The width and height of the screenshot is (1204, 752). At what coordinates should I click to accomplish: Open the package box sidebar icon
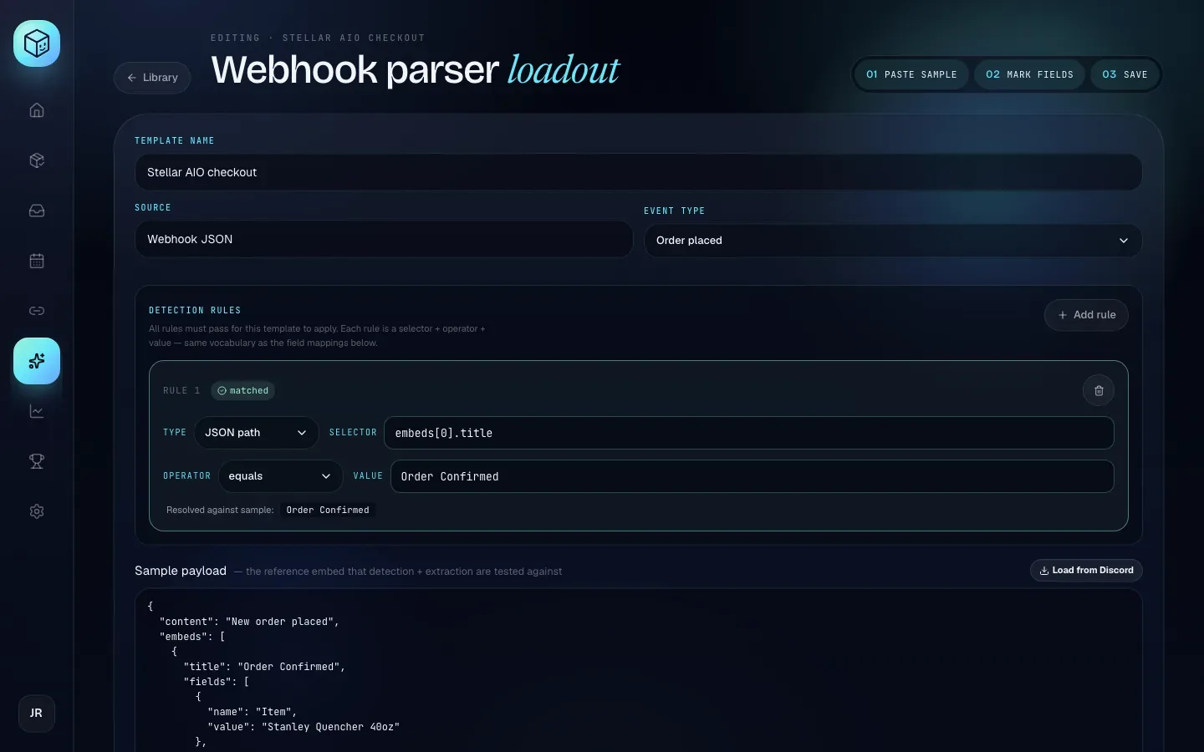click(x=37, y=160)
